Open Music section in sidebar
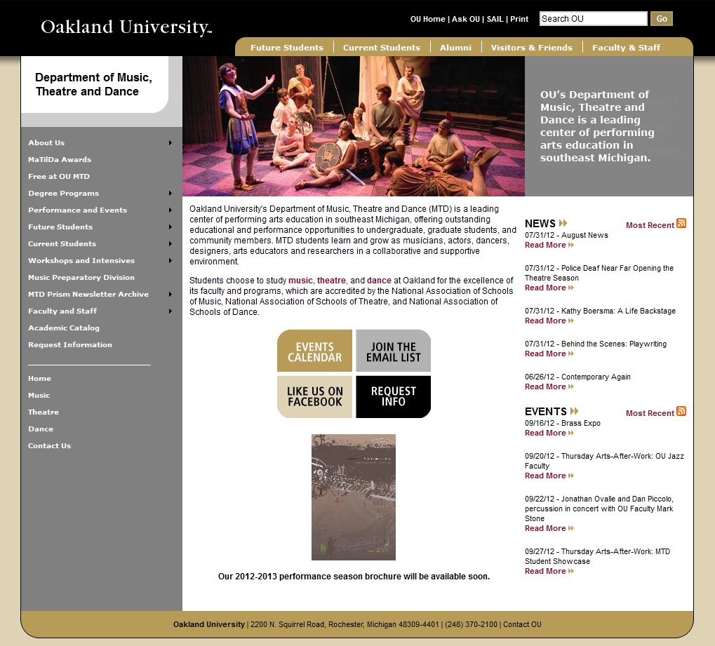The height and width of the screenshot is (646, 715). coord(39,396)
